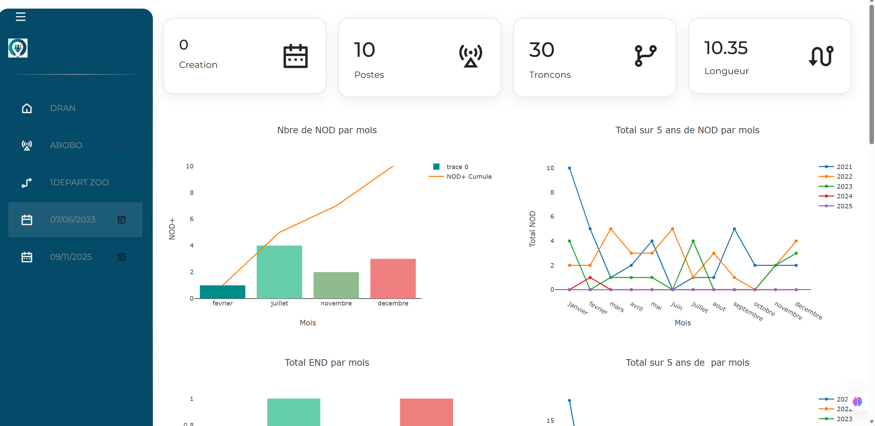Select the 07/06/2023 date entry
The image size is (875, 426).
[x=72, y=219]
